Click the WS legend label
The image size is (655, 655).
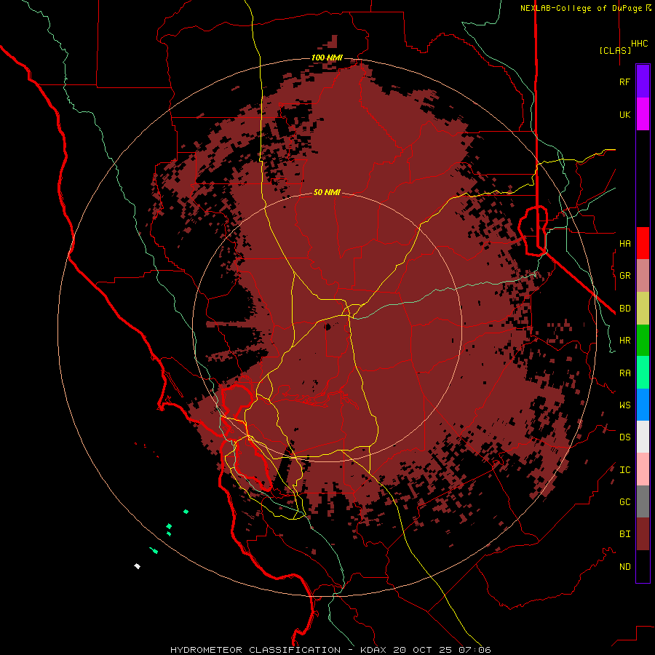click(624, 405)
